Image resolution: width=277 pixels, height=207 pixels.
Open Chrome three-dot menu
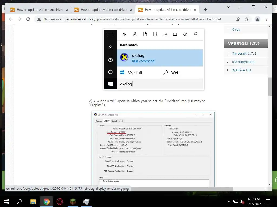coord(266,19)
